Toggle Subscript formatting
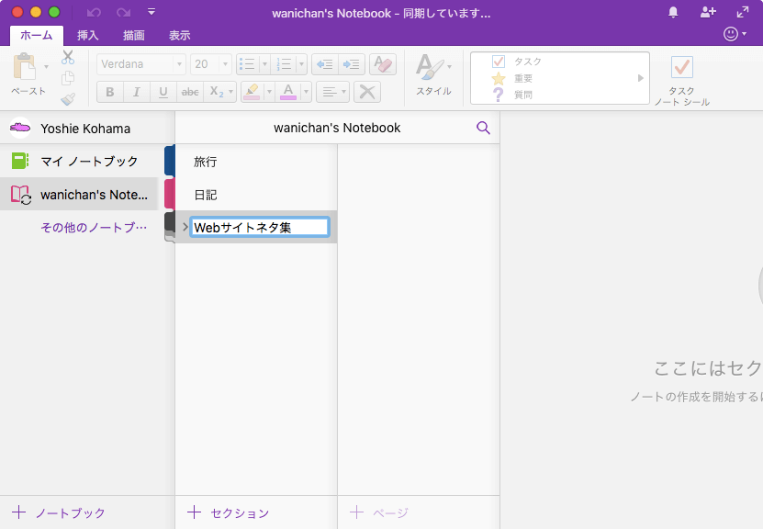This screenshot has height=529, width=763. [217, 92]
